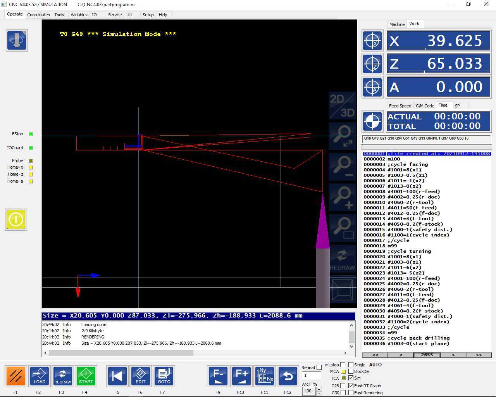Image resolution: width=496 pixels, height=397 pixels.
Task: Toggle the G28 checkbox
Action: tap(343, 386)
